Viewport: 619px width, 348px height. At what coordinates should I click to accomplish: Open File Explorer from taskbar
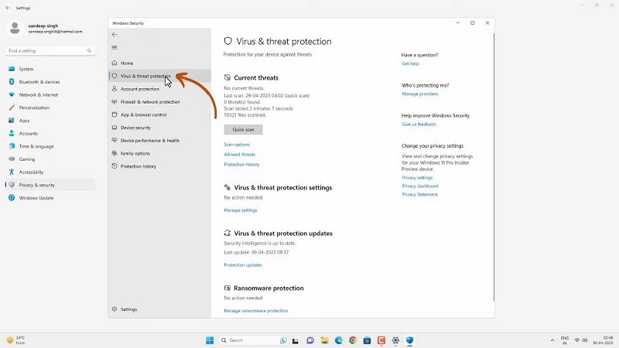click(324, 340)
